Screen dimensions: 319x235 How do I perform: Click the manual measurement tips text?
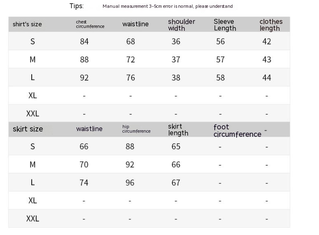167,6
